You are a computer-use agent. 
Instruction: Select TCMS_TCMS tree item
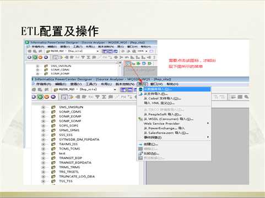(x=69, y=148)
